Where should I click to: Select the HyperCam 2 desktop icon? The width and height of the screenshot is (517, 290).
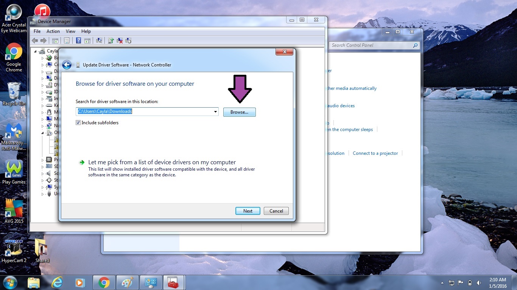point(14,250)
